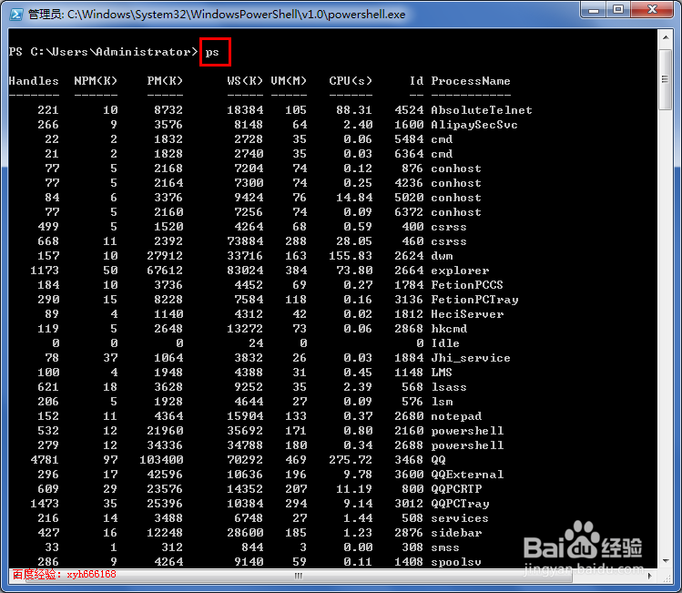Click the FetionPCTray process name
Viewport: 682px width, 593px height.
point(474,300)
